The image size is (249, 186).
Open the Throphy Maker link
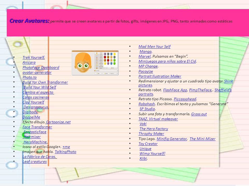click(151, 134)
